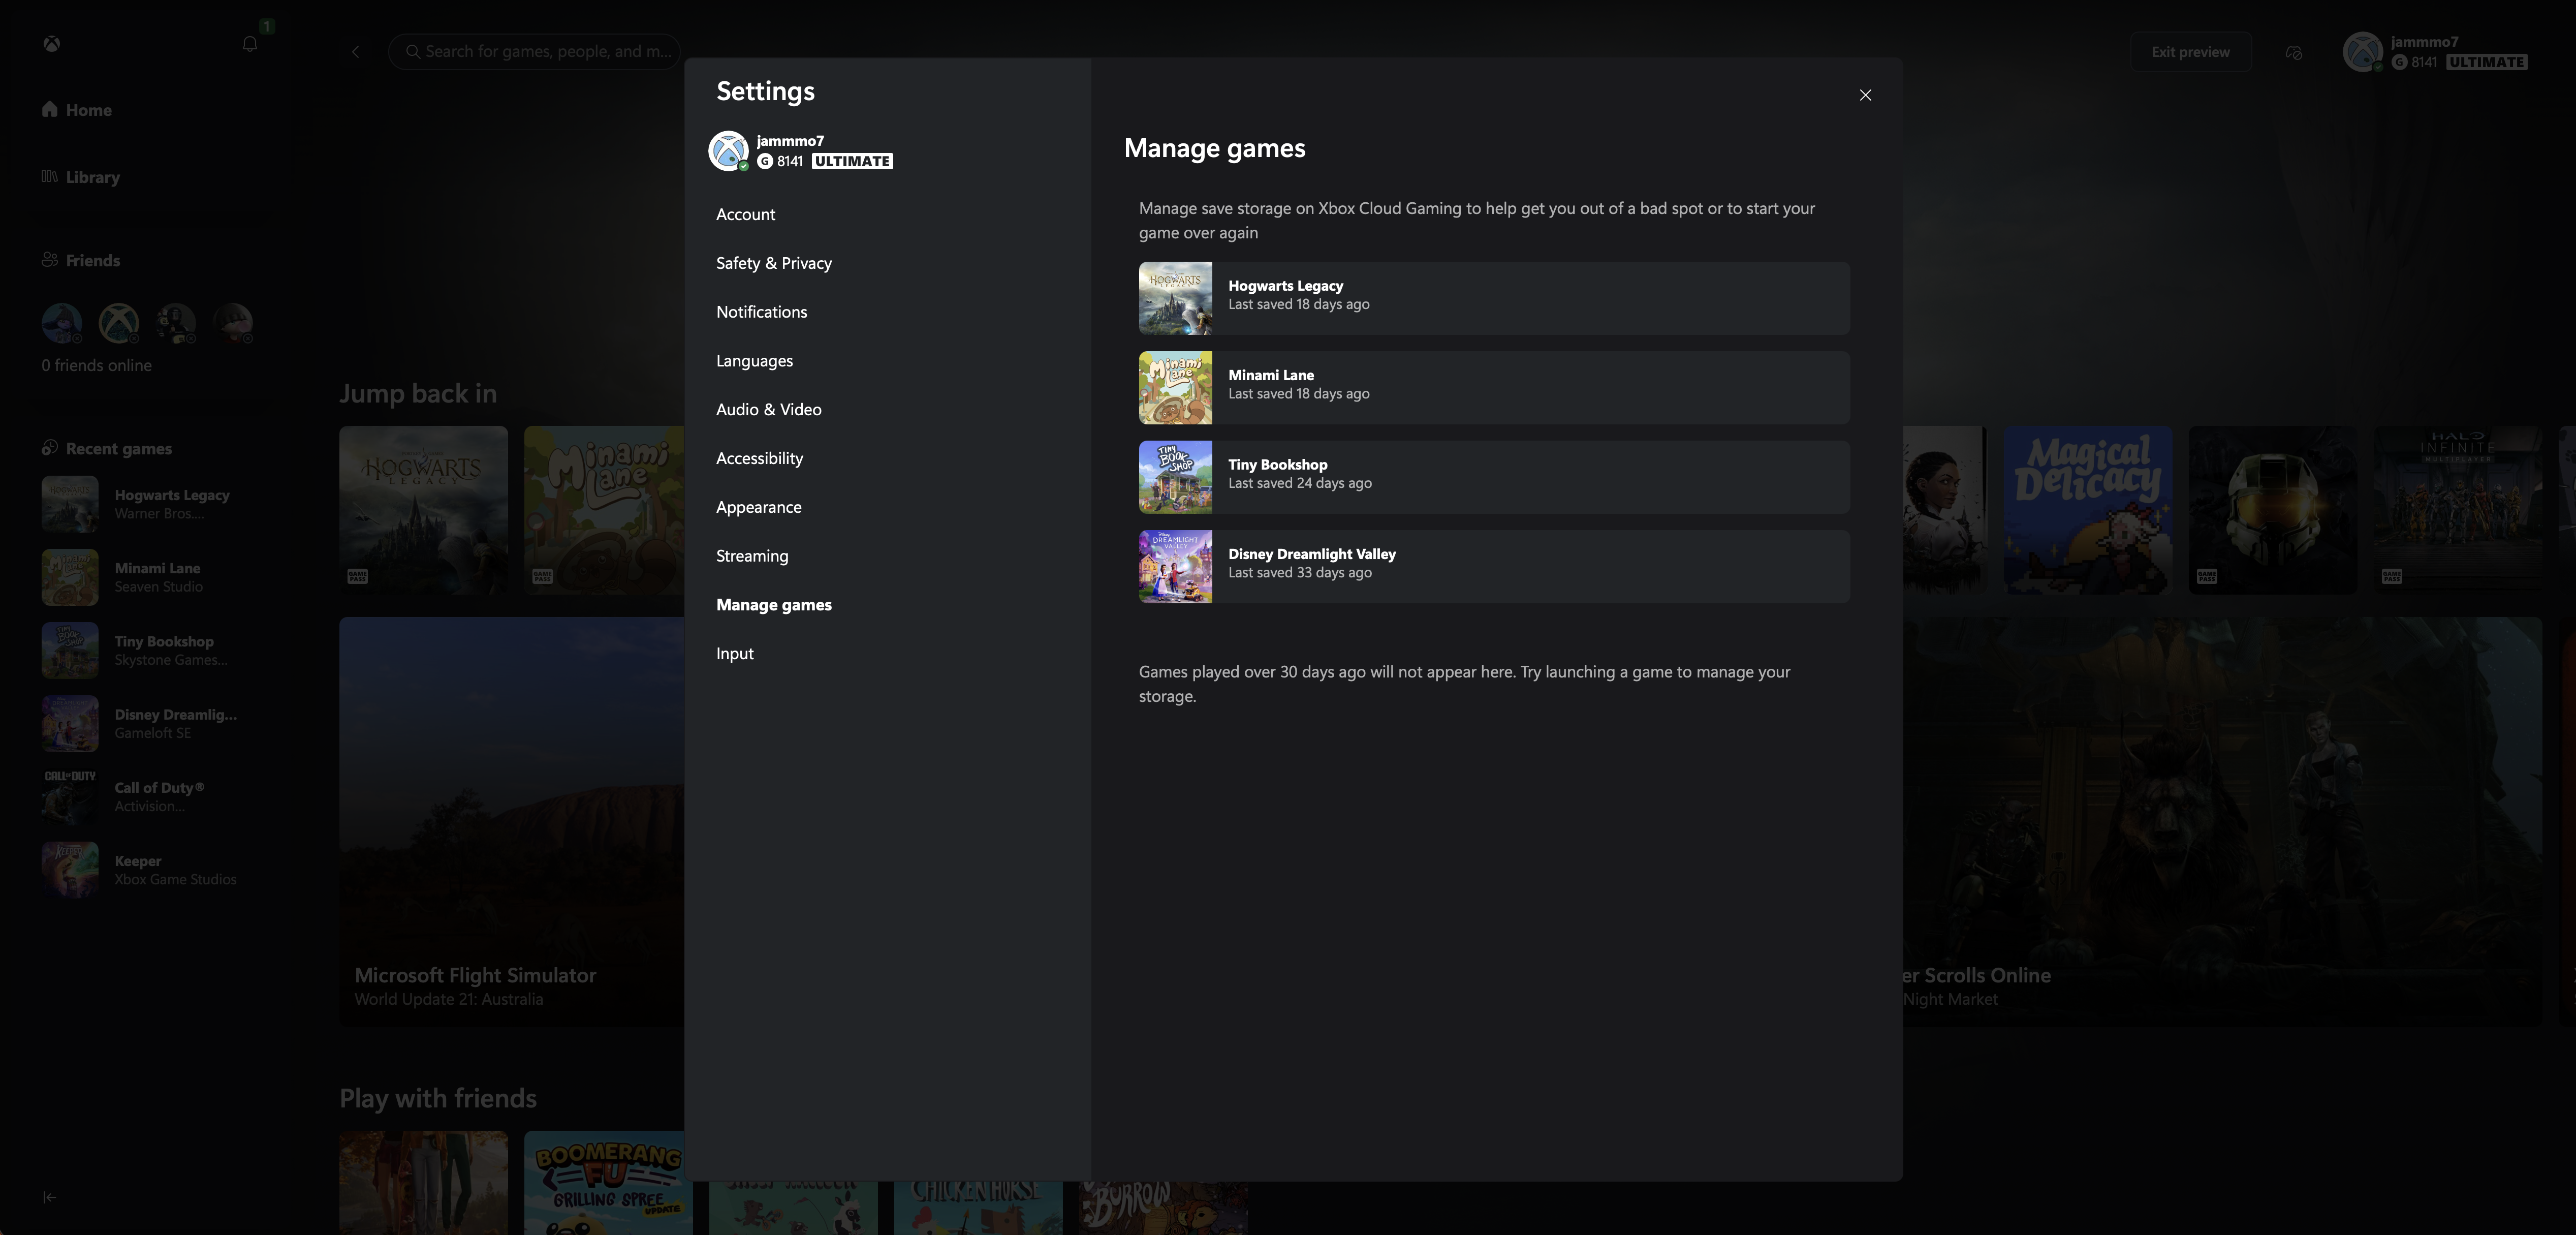Click fourth friend avatar in sidebar
The image size is (2576, 1235).
(233, 323)
